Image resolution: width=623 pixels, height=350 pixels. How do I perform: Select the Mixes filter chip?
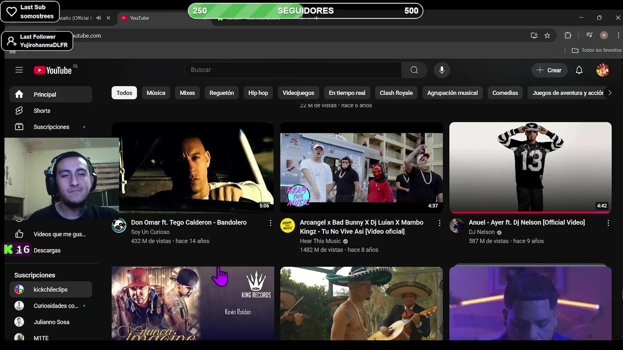[x=187, y=93]
